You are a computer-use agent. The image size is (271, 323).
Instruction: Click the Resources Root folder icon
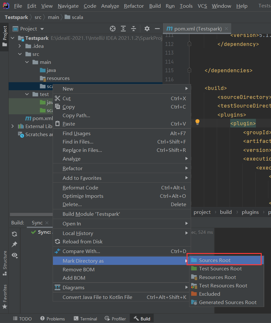[194, 277]
